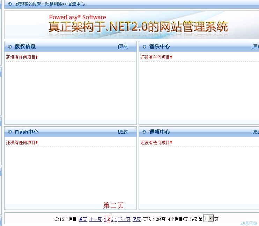This screenshot has height=226, width=259.
Task: Click the arrow icon beside 视频中心 heading
Action: click(x=144, y=132)
